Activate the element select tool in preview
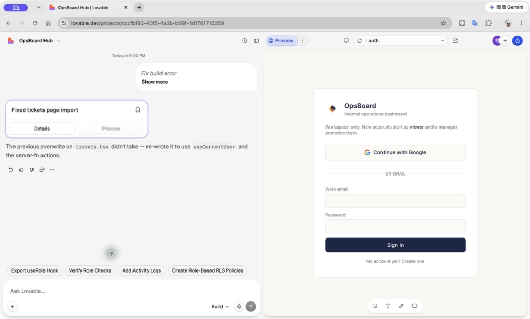The width and height of the screenshot is (530, 319). [x=375, y=306]
